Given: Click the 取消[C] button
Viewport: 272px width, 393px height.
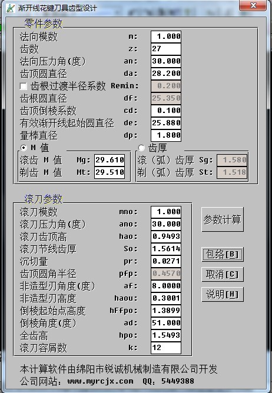Looking at the screenshot, I should [x=223, y=274].
